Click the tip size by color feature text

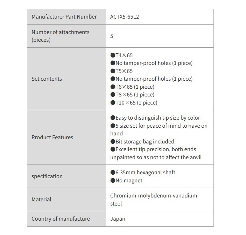pyautogui.click(x=155, y=118)
